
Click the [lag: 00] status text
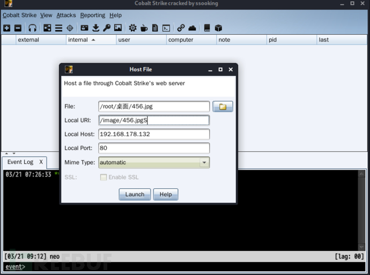[349, 256]
